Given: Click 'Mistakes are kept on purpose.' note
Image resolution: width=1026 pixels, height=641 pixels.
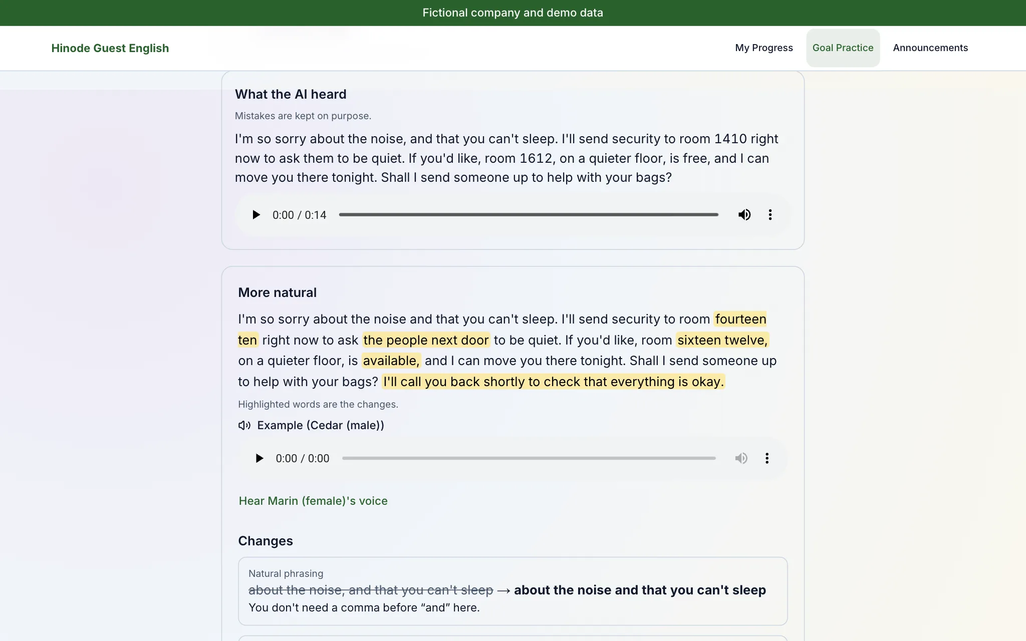Looking at the screenshot, I should [303, 116].
